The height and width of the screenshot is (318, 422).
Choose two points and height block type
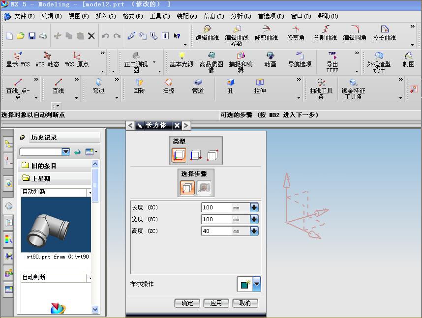[196, 155]
